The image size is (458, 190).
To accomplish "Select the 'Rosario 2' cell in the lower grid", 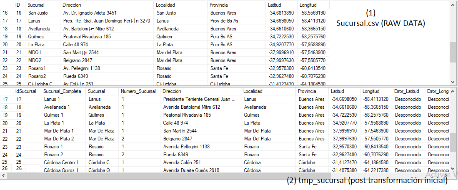I will [x=63, y=155].
